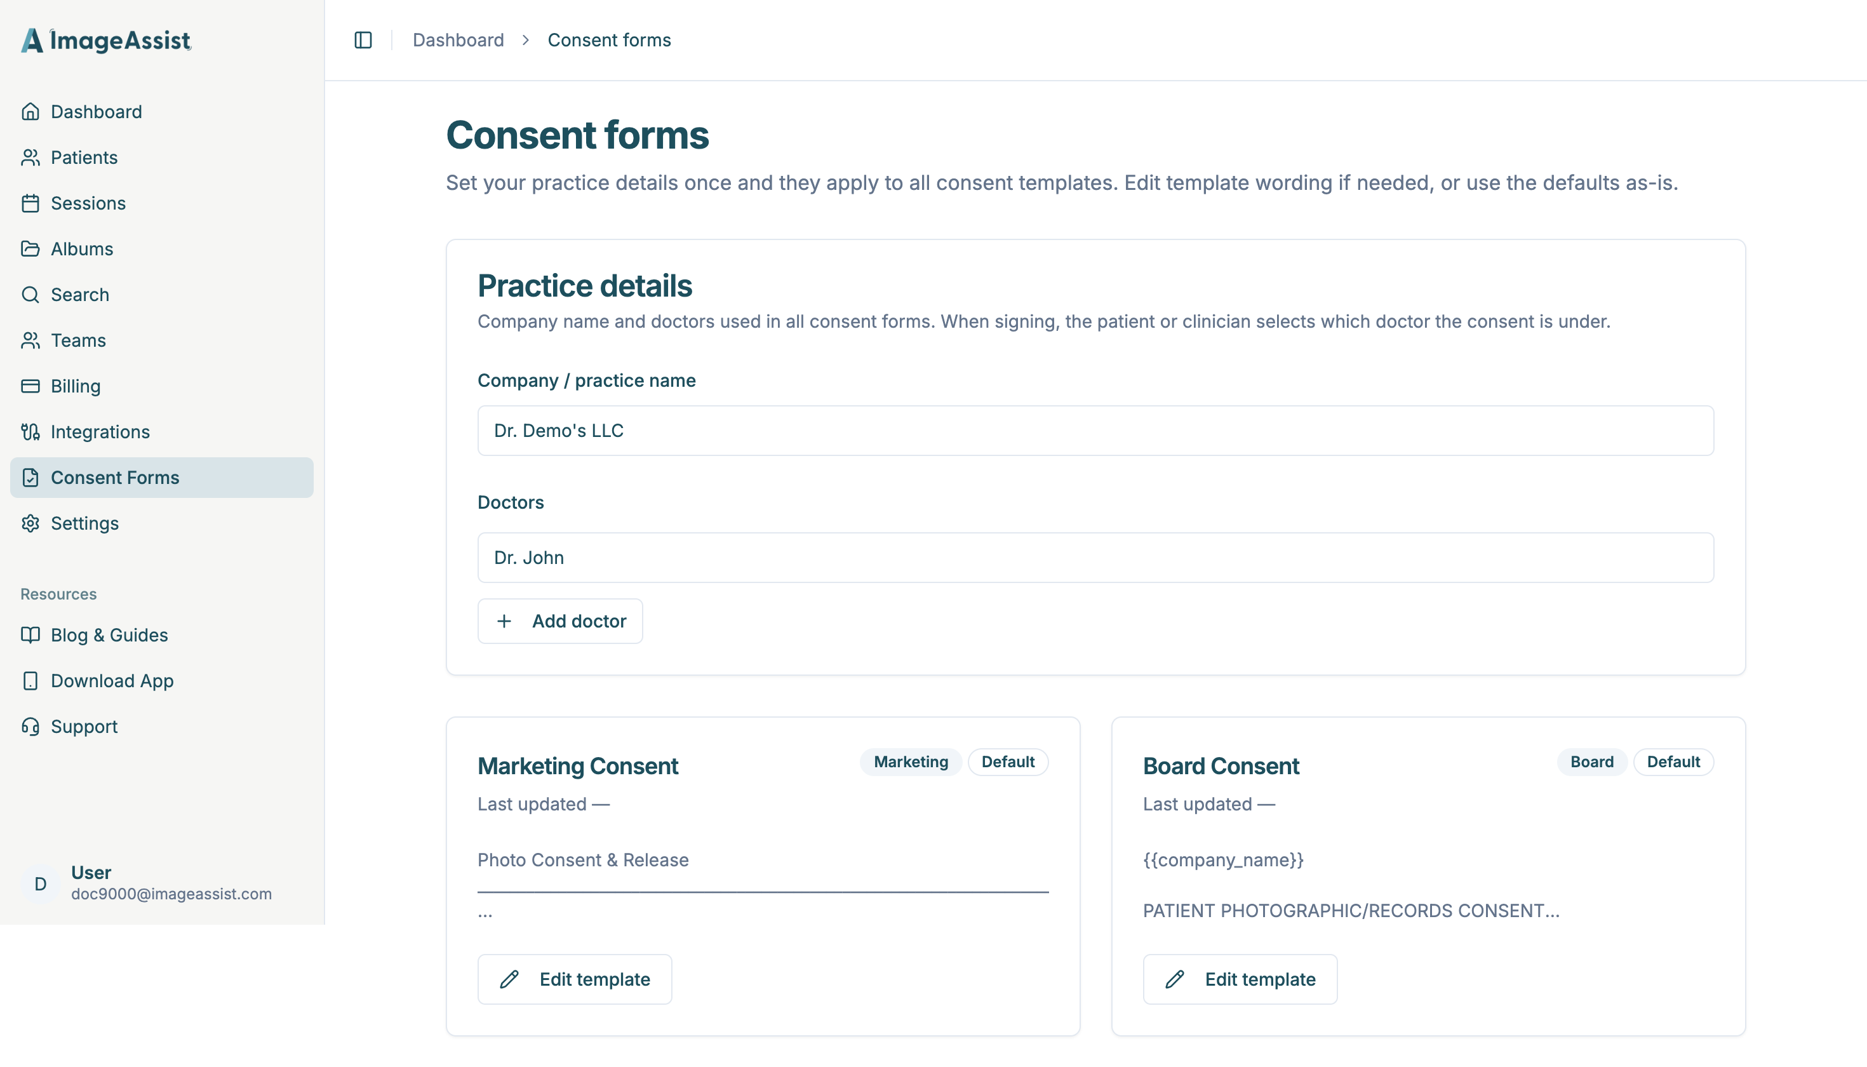The height and width of the screenshot is (1067, 1867).
Task: Open the Albums folder icon
Action: pyautogui.click(x=30, y=248)
